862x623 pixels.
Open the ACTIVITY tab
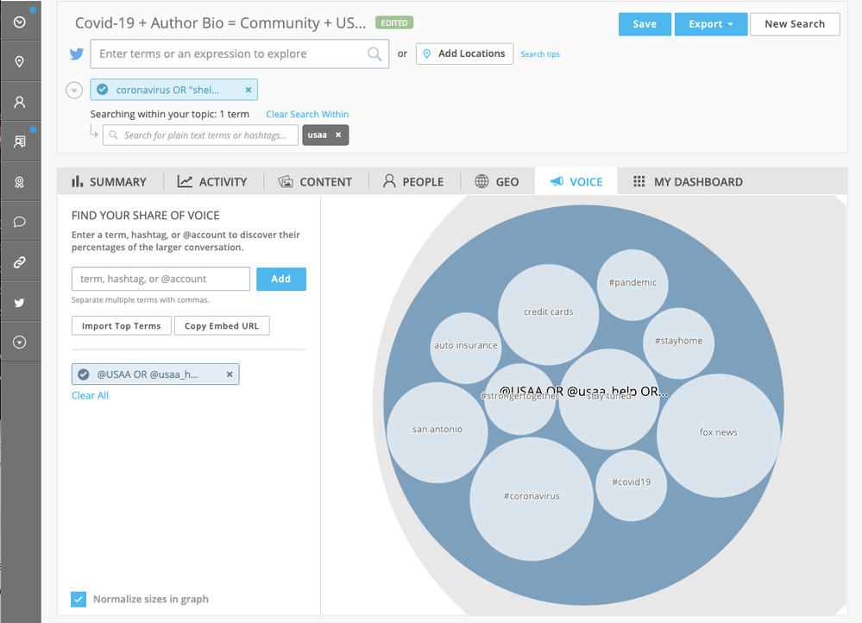tap(212, 181)
